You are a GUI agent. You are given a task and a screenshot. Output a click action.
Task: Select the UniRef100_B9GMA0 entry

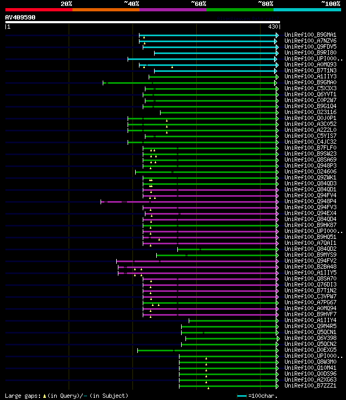click(x=310, y=82)
